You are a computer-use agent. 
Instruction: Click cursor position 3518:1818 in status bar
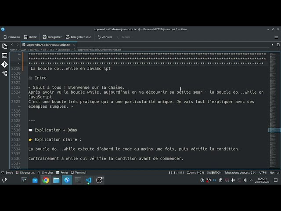click(x=176, y=172)
